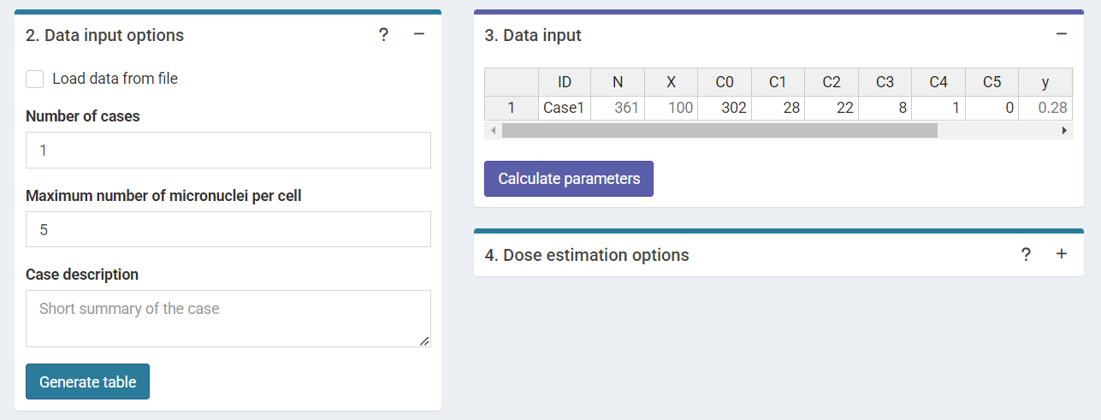
Task: Click the X column header
Action: [672, 82]
